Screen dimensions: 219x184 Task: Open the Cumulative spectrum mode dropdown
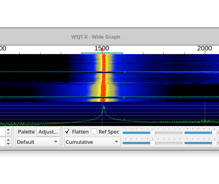pyautogui.click(x=93, y=142)
